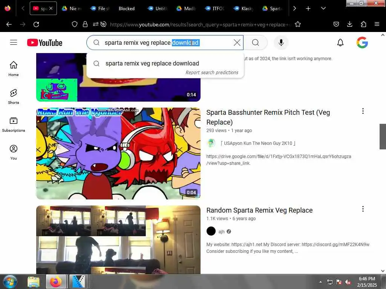The width and height of the screenshot is (386, 289).
Task: Visit USApyon Kun The Neon Guy channel
Action: click(258, 143)
